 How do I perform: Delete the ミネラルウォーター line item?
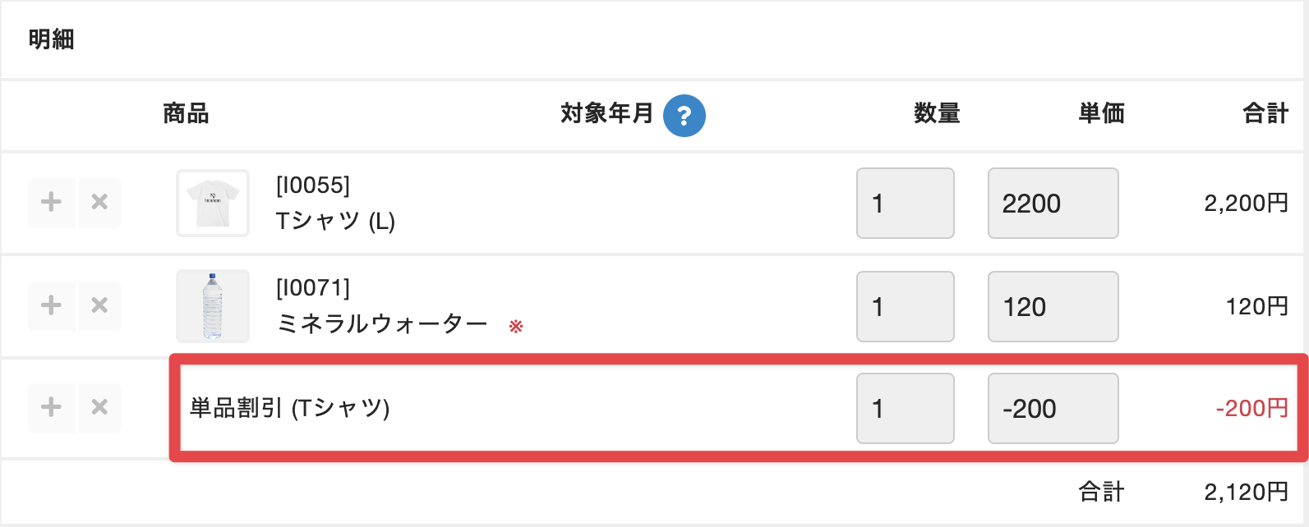99,305
